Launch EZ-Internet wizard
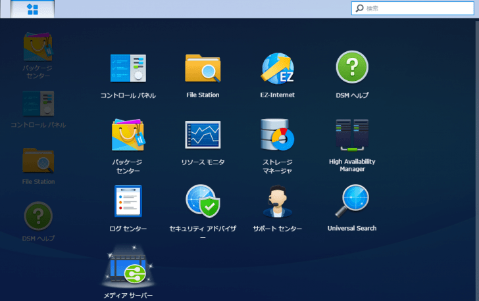This screenshot has height=301, width=479. pyautogui.click(x=278, y=68)
